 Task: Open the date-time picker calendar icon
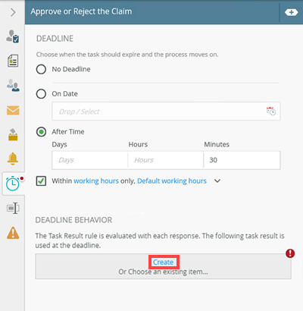pos(271,111)
